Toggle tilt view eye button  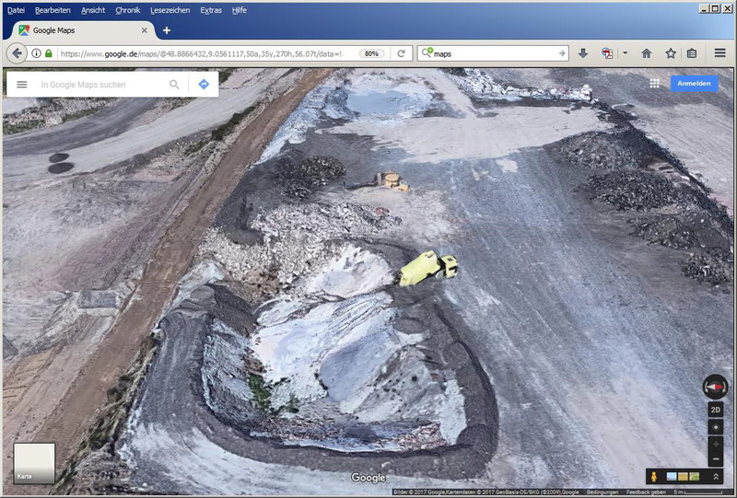click(x=716, y=428)
